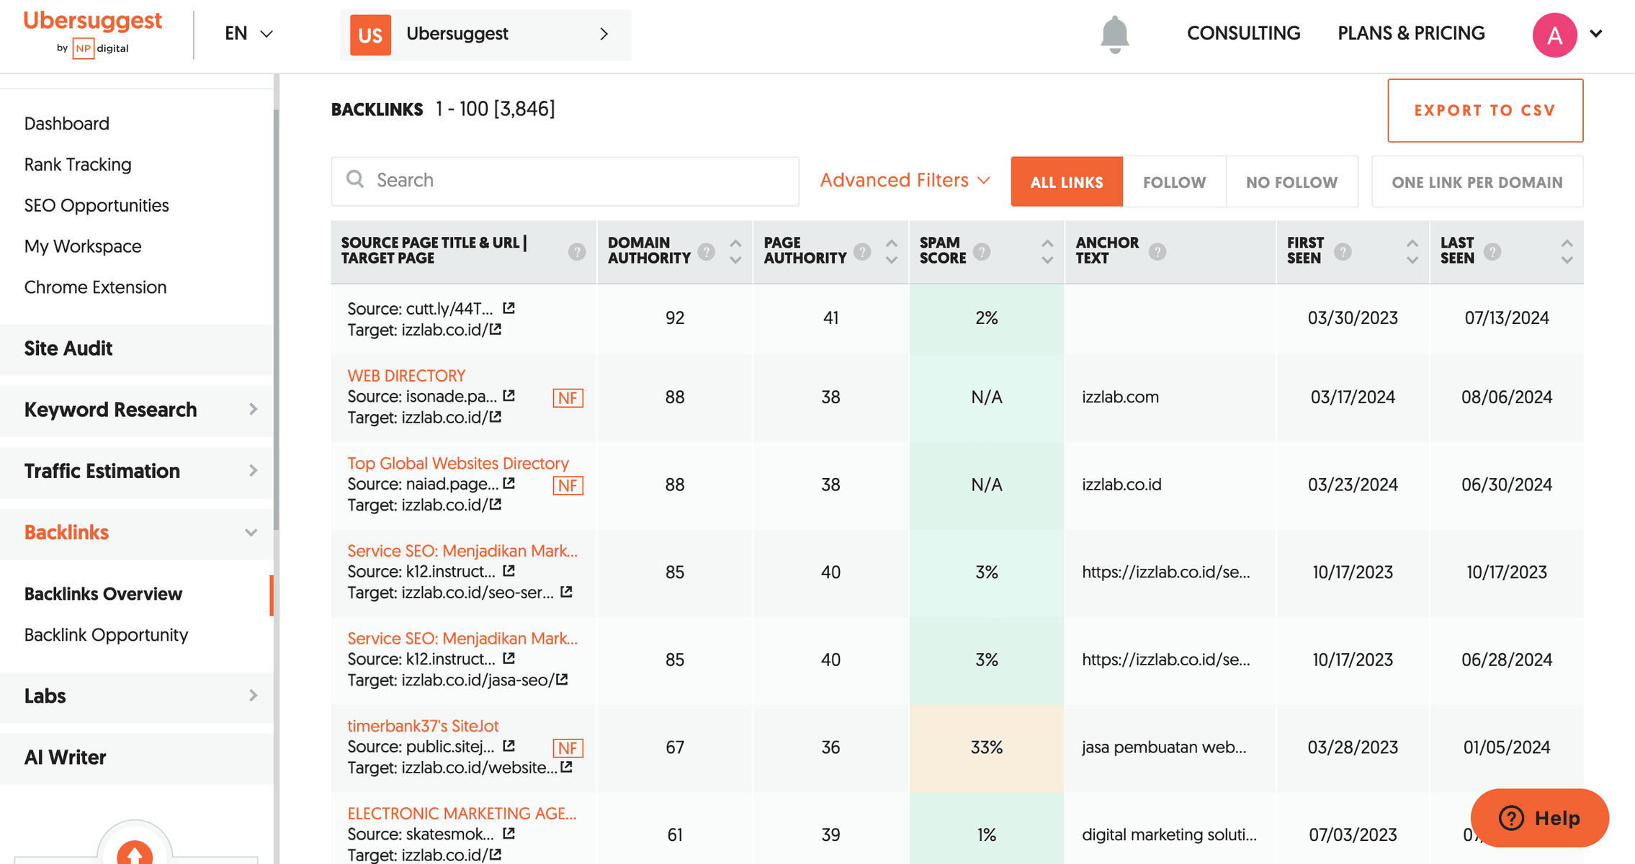The width and height of the screenshot is (1635, 864).
Task: Select the No Follow tab
Action: [1291, 181]
